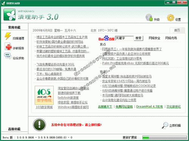
Task: Minimize the application window
Action: point(168,2)
